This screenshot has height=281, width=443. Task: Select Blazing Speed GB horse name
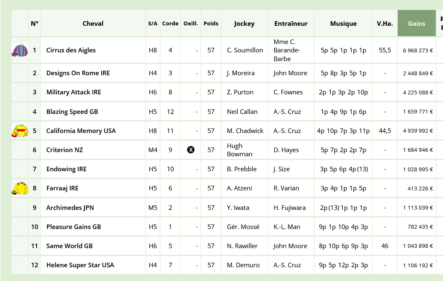point(72,112)
